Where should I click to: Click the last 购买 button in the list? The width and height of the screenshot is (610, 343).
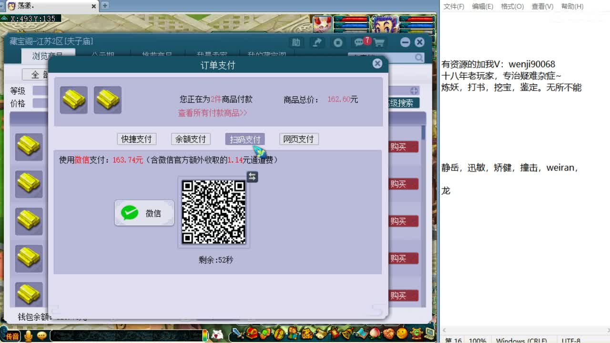pos(403,295)
